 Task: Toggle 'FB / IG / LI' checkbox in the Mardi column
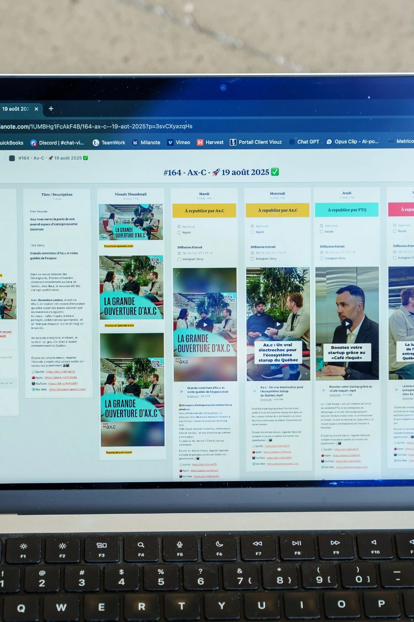179,253
